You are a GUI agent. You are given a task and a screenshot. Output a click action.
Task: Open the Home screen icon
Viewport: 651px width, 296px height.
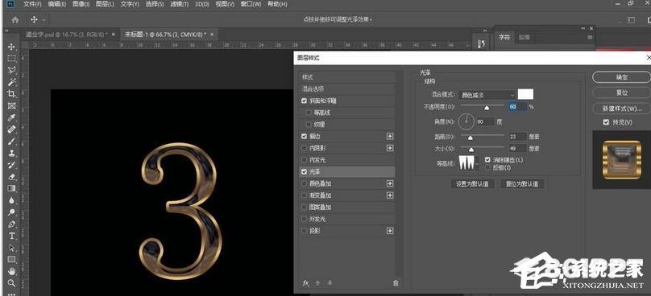tap(15, 19)
